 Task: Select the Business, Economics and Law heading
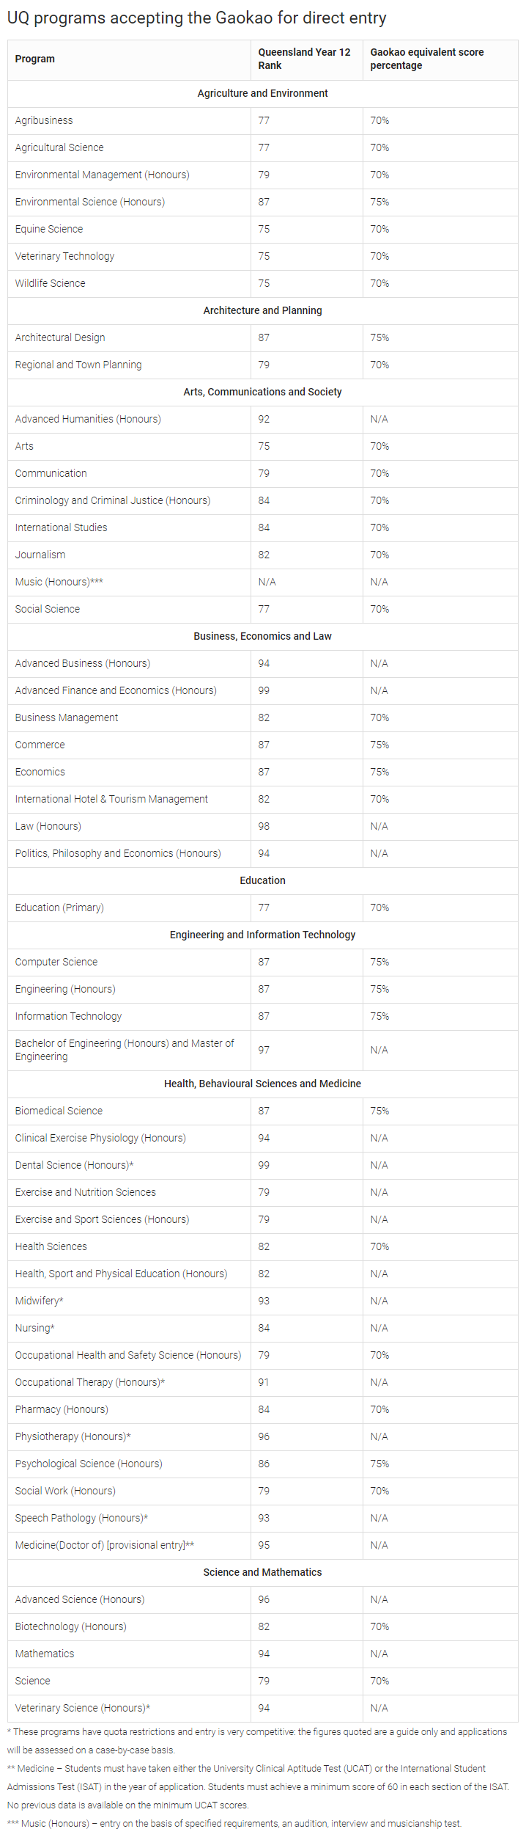pos(262,636)
